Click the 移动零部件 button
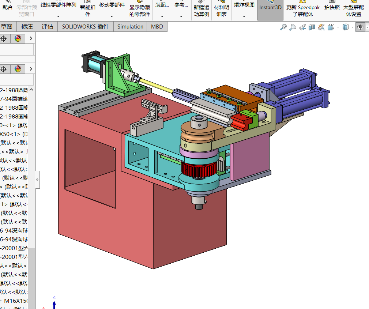This screenshot has width=369, height=309. [x=112, y=5]
